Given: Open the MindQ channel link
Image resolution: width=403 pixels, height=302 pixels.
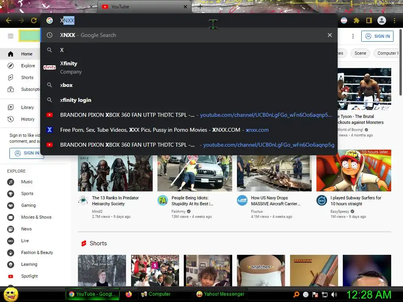Looking at the screenshot, I should pyautogui.click(x=97, y=212).
